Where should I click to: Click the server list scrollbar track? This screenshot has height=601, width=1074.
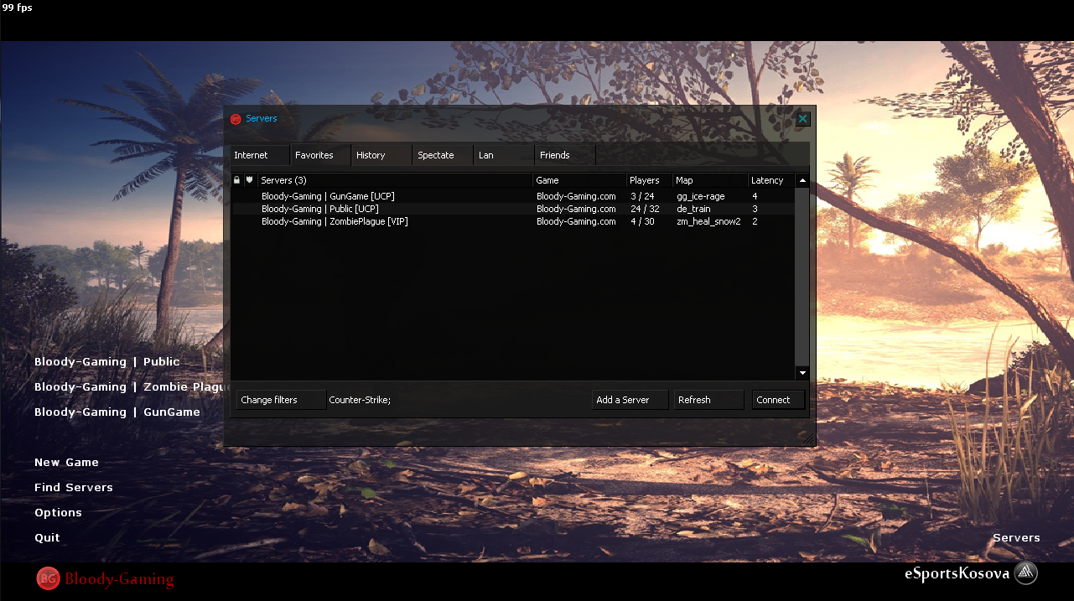(802, 277)
